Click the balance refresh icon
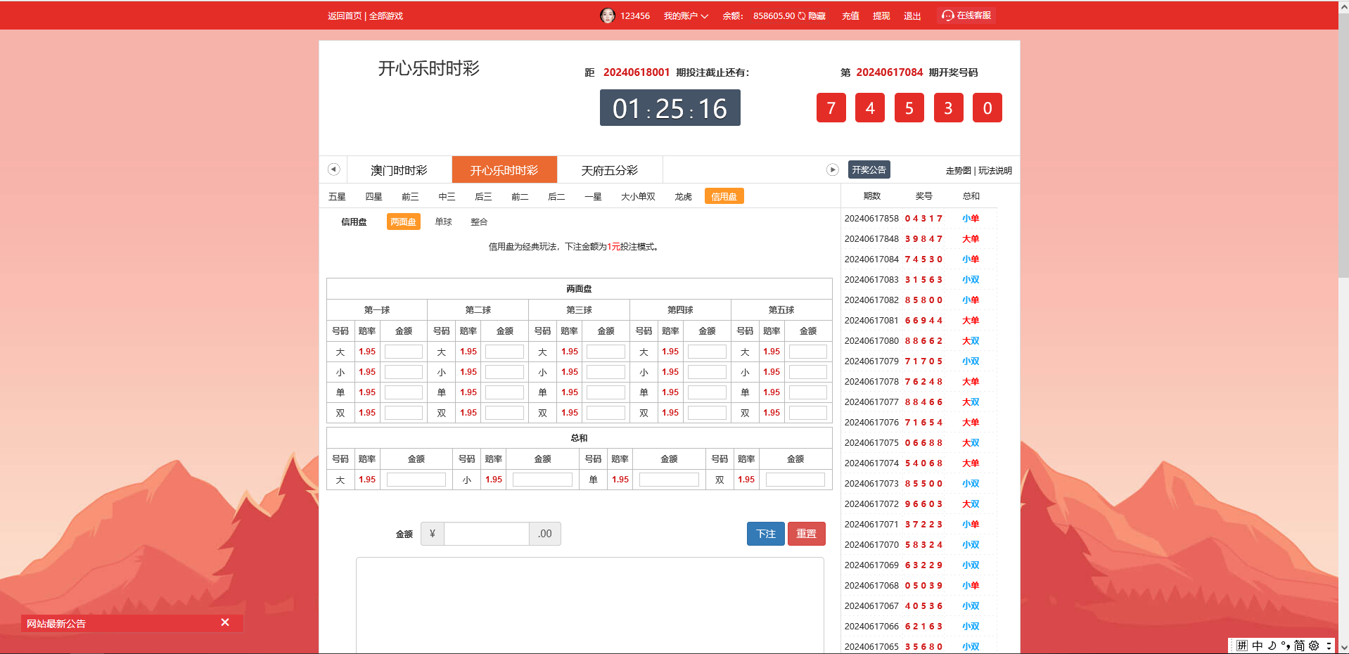This screenshot has width=1349, height=654. tap(802, 15)
